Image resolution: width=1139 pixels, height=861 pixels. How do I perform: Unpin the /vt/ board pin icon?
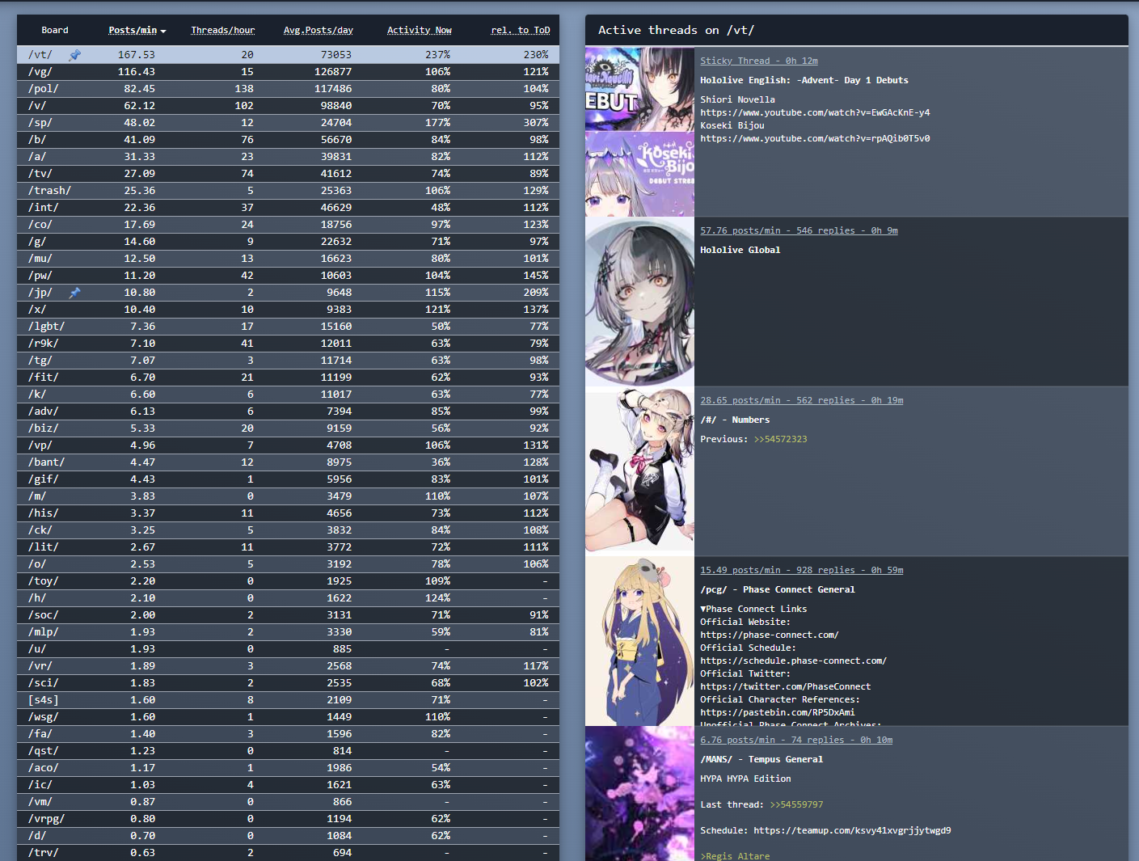point(75,55)
